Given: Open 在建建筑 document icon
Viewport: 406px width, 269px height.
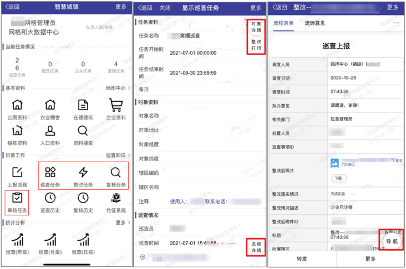Looking at the screenshot, I should coord(83,105).
